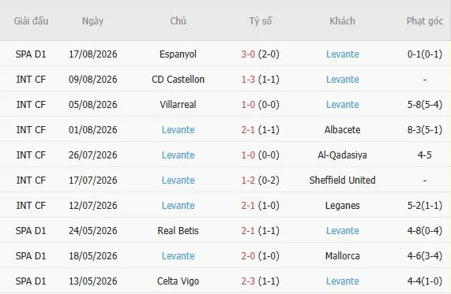Open the Sheffield United team link

tap(342, 180)
